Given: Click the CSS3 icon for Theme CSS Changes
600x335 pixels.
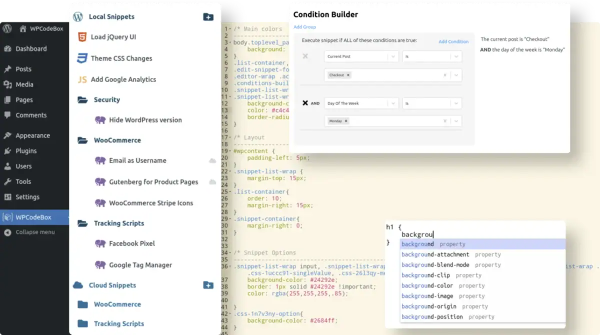Looking at the screenshot, I should pos(82,58).
